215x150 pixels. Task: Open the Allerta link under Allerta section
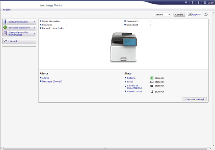[x=45, y=78]
